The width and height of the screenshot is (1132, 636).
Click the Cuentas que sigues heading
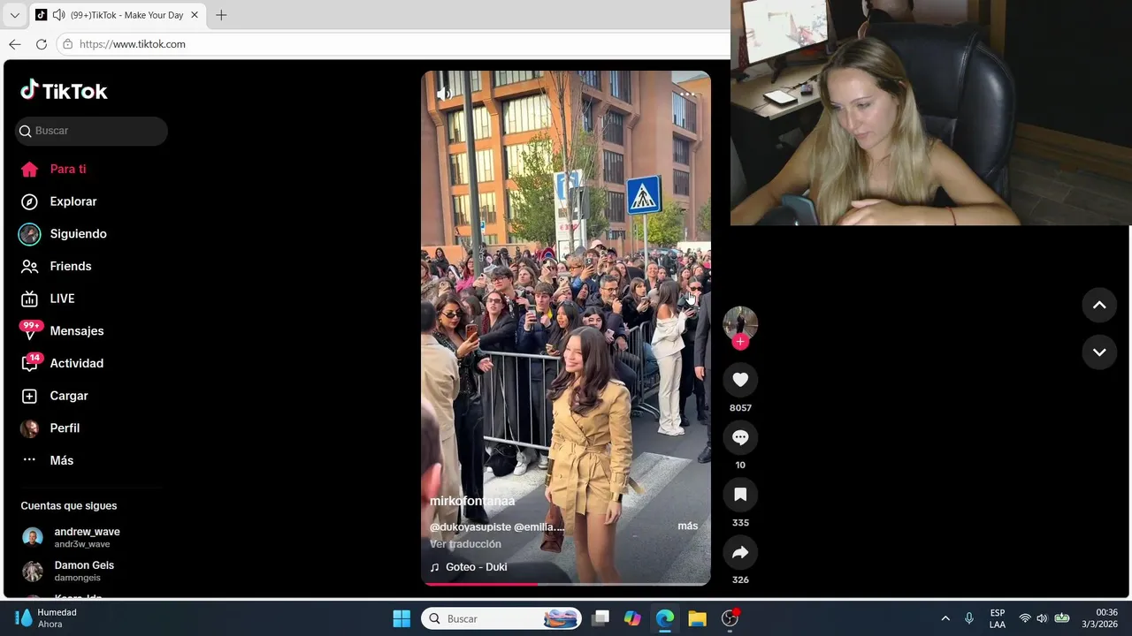coord(69,506)
